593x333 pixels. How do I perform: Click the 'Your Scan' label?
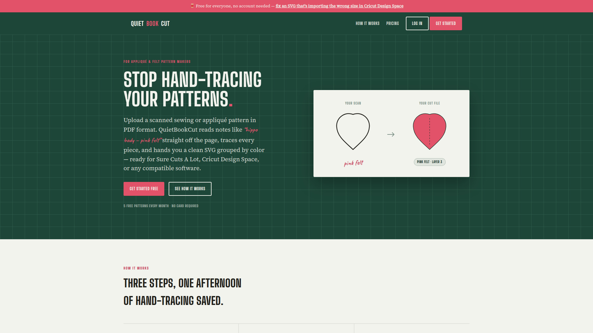tap(353, 103)
